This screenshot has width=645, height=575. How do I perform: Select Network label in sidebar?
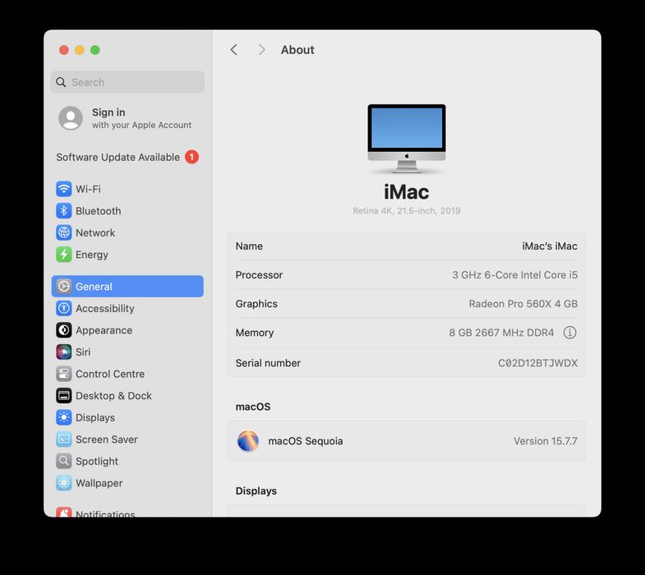click(x=95, y=232)
